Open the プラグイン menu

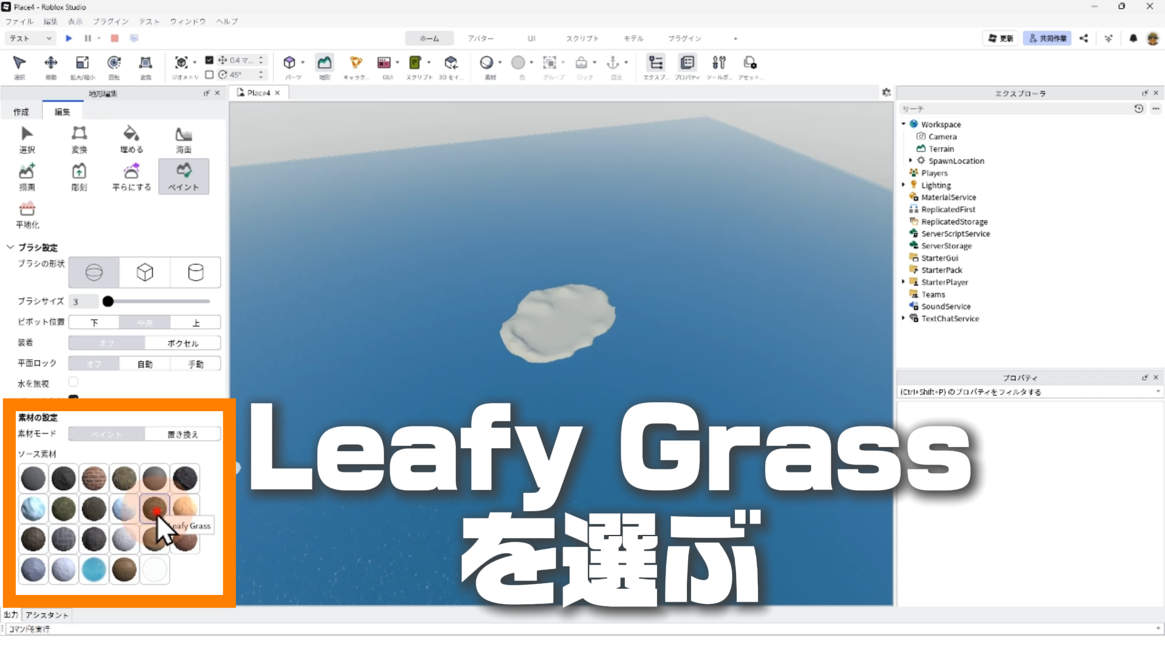pos(110,21)
